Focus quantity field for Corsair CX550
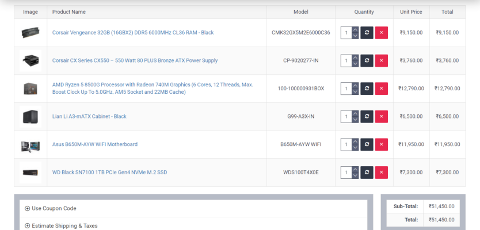Image resolution: width=480 pixels, height=230 pixels. 346,60
